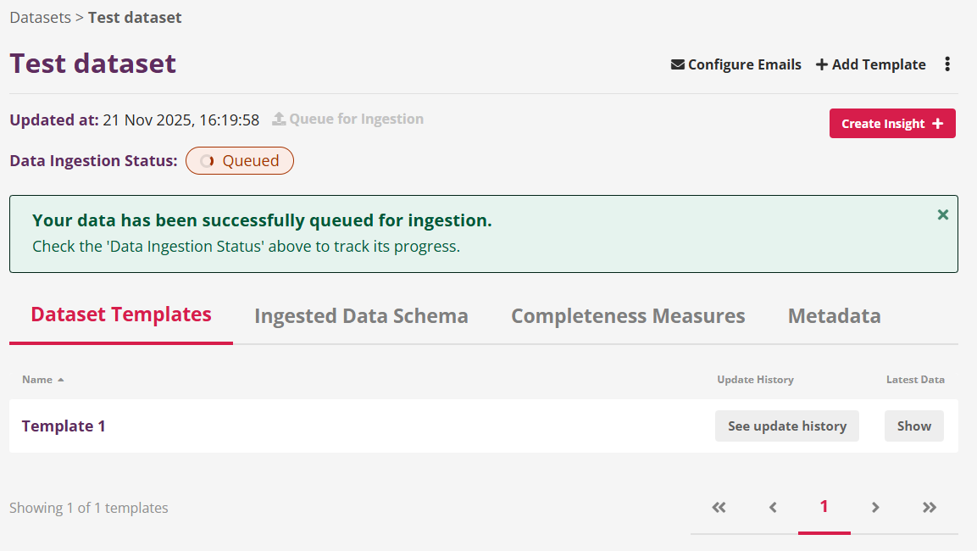Select the Metadata tab

[834, 315]
